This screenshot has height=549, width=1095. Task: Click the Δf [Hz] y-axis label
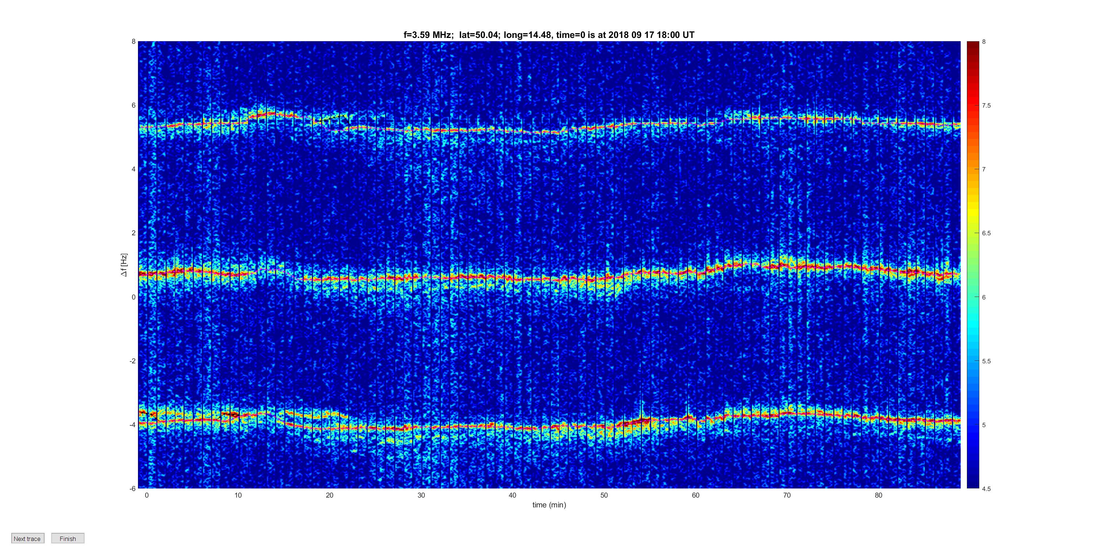[x=124, y=265]
